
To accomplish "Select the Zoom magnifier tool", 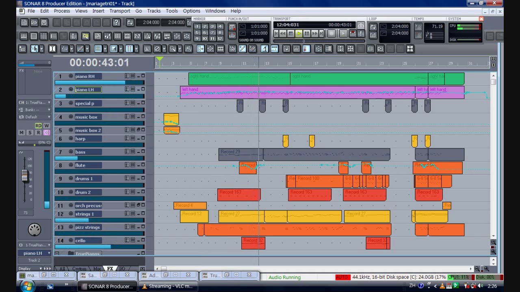I will pos(172,49).
